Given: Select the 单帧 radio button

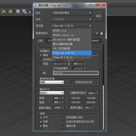Looking at the screenshot, I should point(41,55).
